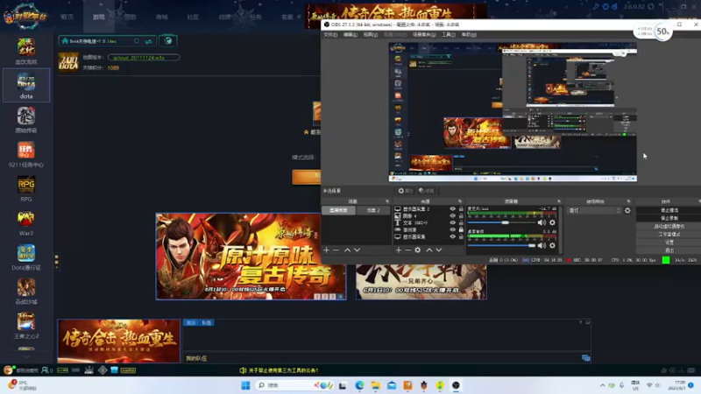The width and height of the screenshot is (701, 394).
Task: Remove the source with the minus icon in OBS sources panel
Action: 408,250
